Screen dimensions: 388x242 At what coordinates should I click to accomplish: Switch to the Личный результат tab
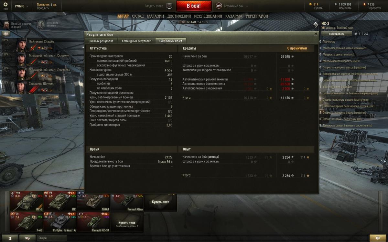coord(101,41)
